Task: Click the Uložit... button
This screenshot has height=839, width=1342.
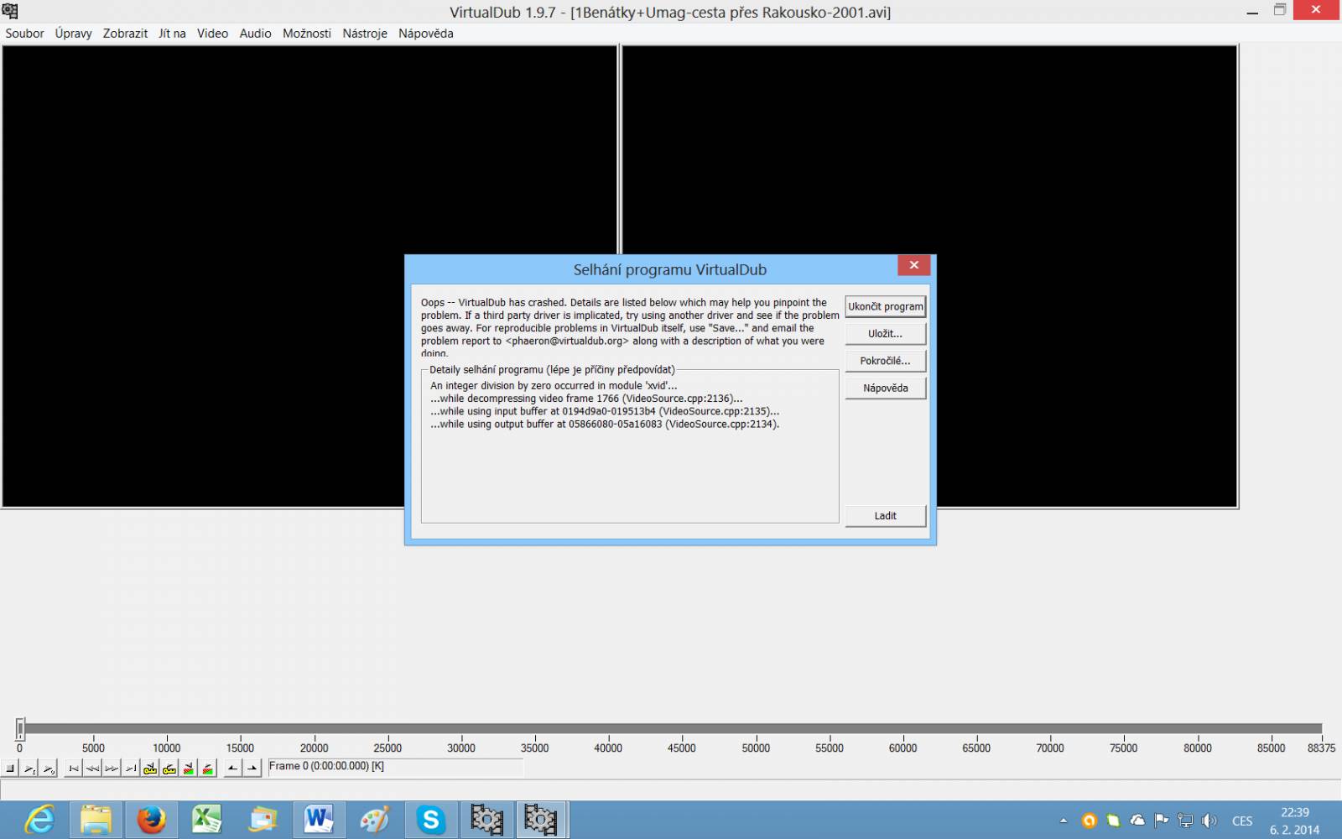Action: point(886,334)
